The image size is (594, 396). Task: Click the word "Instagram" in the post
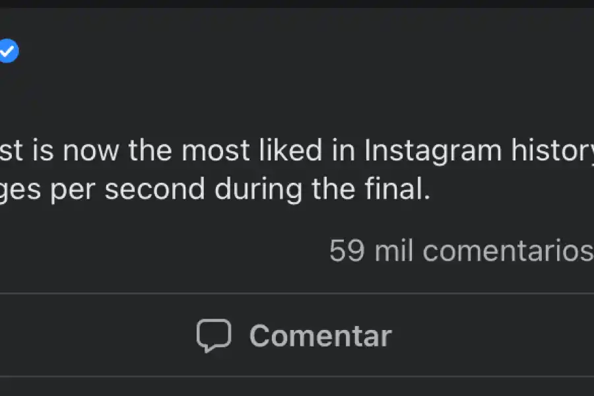click(x=432, y=152)
